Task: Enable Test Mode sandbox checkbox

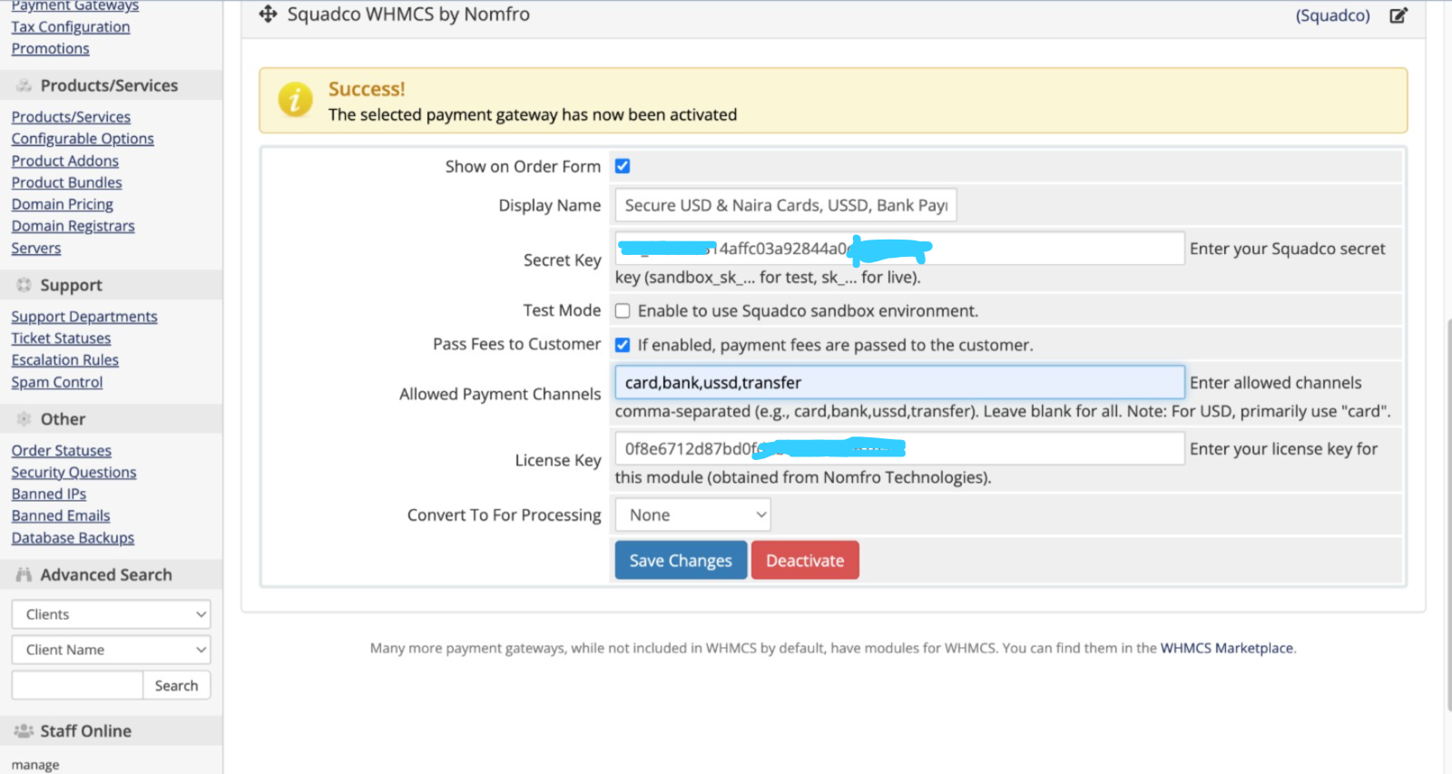Action: pos(623,311)
